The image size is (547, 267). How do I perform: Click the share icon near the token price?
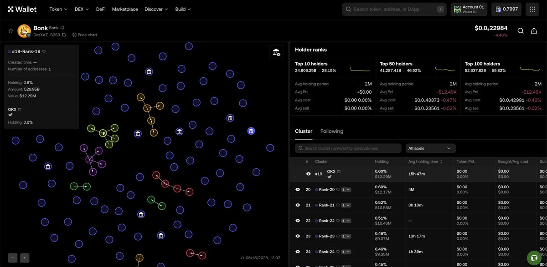point(534,31)
